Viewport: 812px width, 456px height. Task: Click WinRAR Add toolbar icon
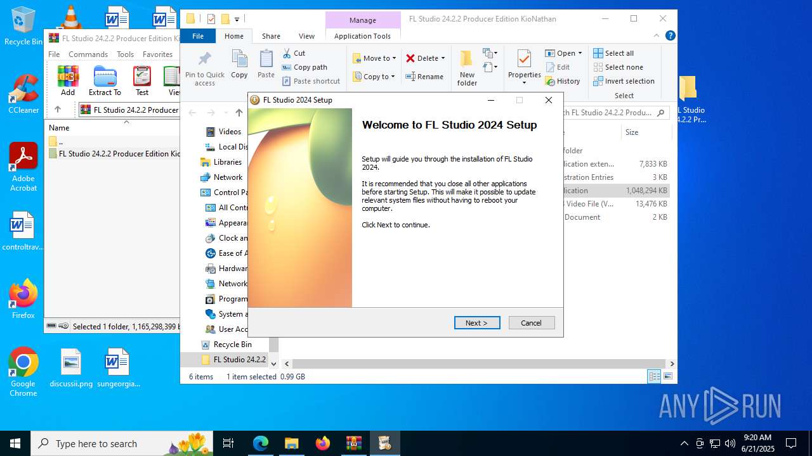[x=68, y=81]
